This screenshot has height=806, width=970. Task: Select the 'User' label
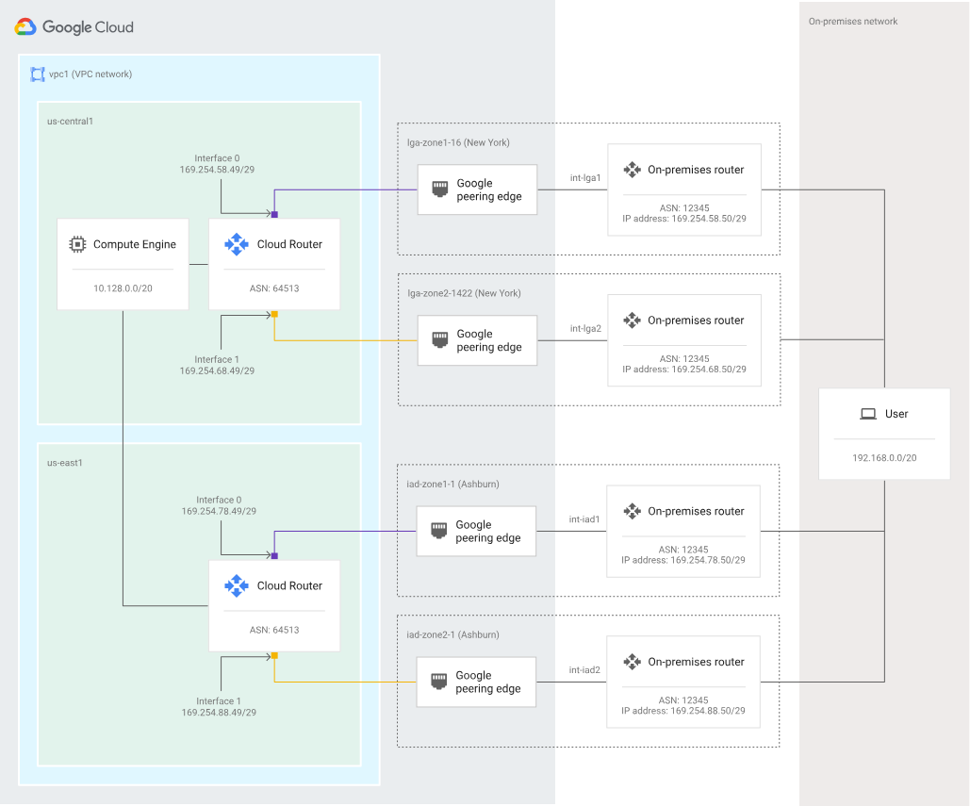(896, 414)
